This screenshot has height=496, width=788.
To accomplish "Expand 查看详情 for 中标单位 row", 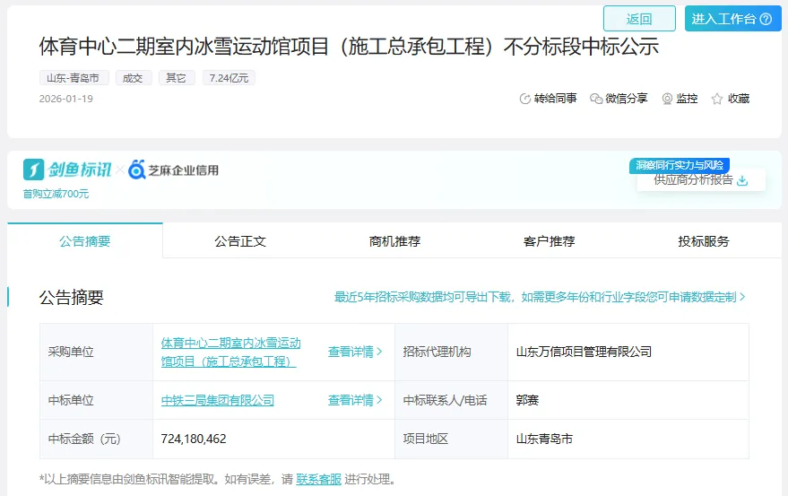I will [x=355, y=400].
